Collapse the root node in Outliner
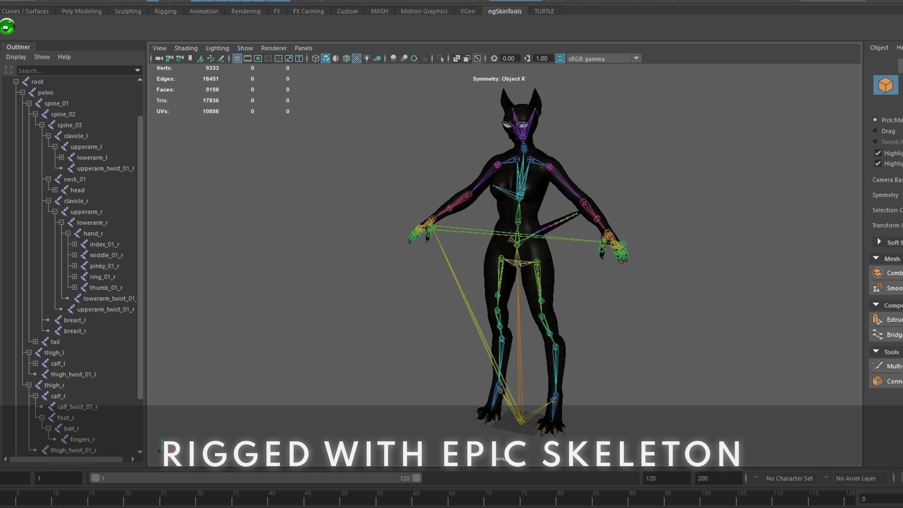The height and width of the screenshot is (508, 903). 16,81
